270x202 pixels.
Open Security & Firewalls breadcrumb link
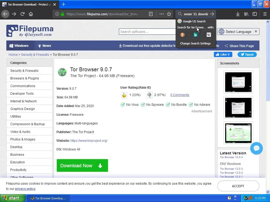pos(35,55)
